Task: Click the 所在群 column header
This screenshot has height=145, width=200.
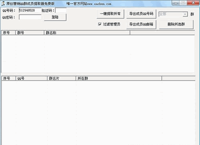Action: [119, 79]
